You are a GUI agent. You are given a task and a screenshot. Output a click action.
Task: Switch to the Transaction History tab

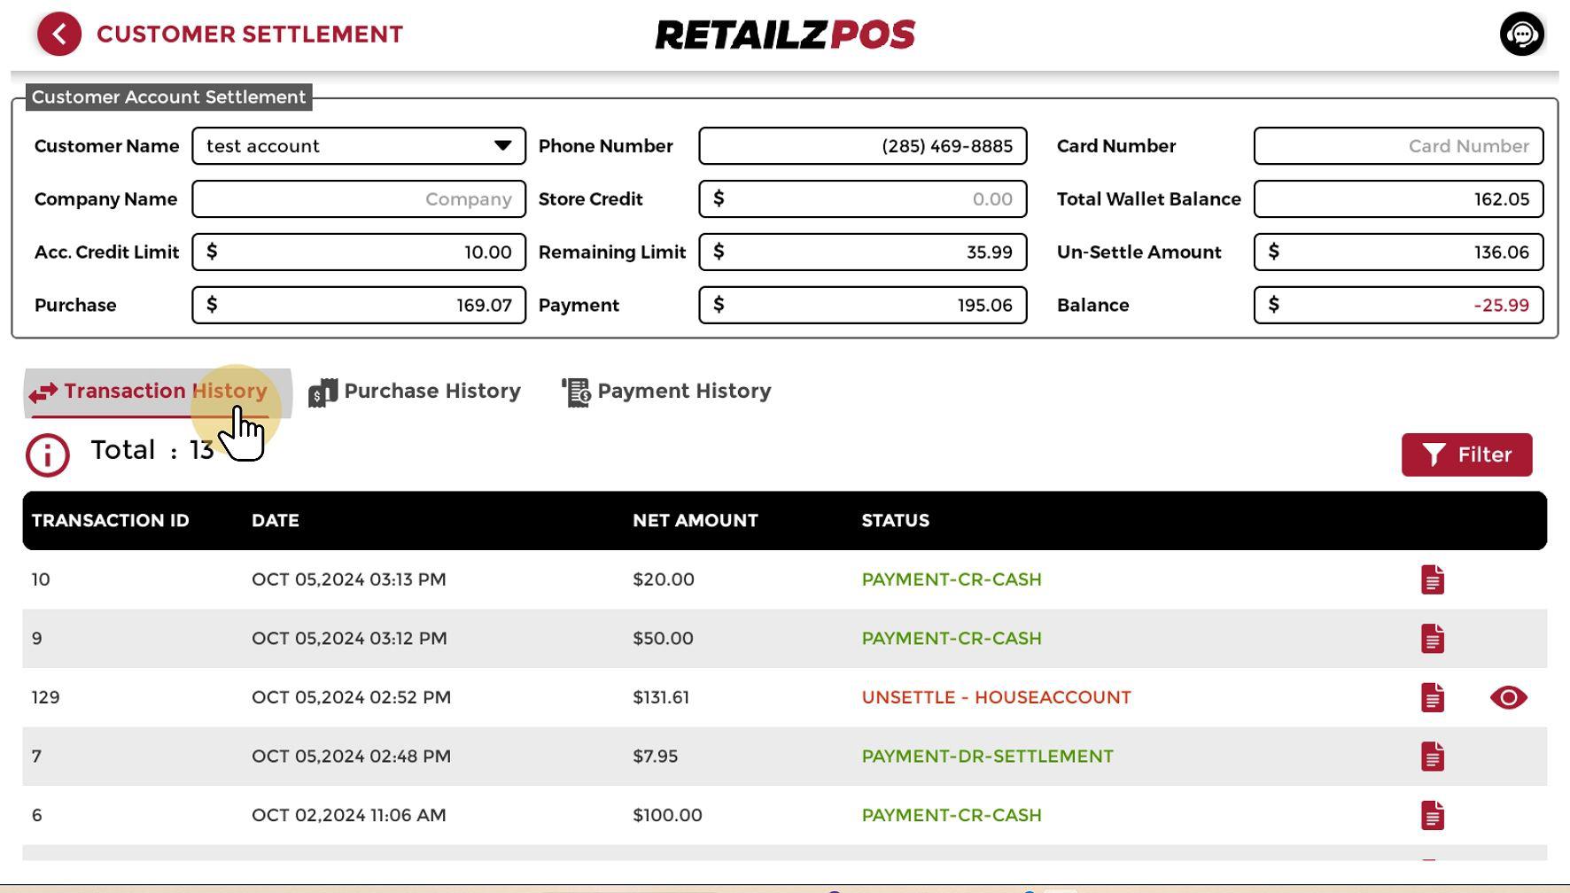coord(149,392)
